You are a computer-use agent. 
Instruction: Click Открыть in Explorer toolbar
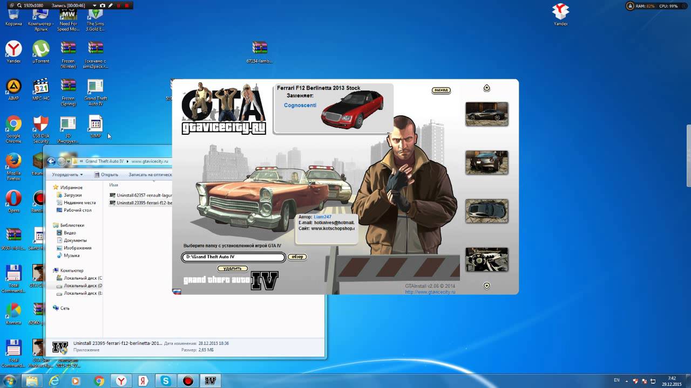click(106, 175)
